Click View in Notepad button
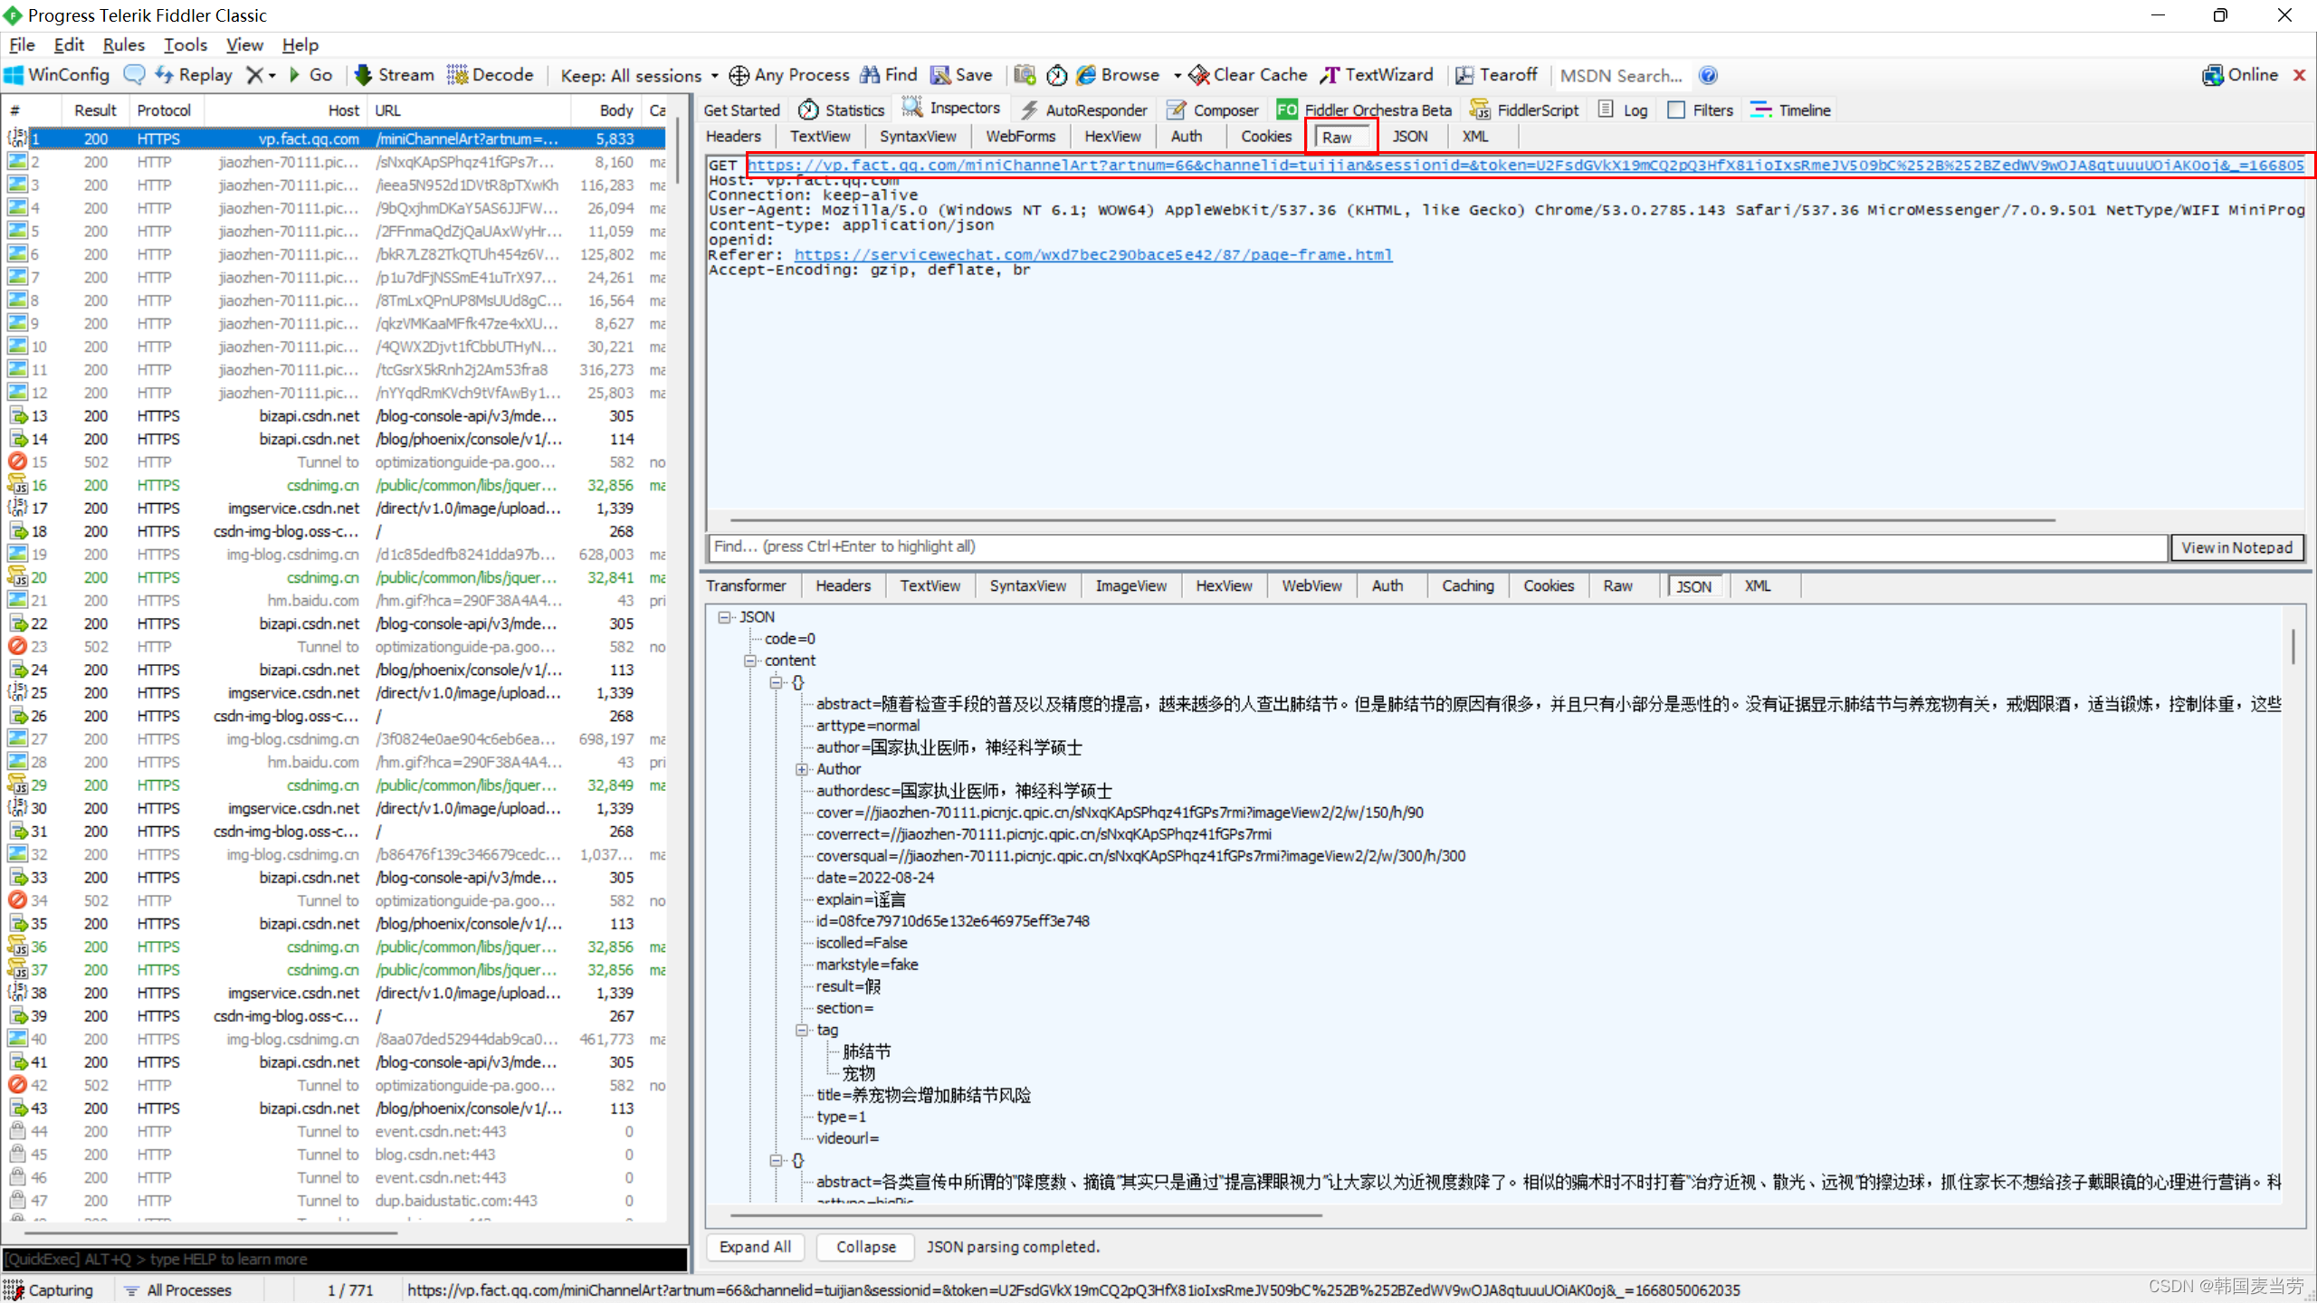2317x1303 pixels. (x=2236, y=547)
